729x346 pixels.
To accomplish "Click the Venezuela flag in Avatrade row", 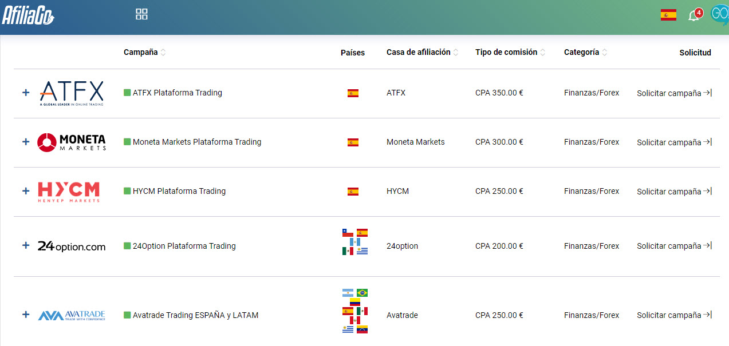I will pos(362,329).
